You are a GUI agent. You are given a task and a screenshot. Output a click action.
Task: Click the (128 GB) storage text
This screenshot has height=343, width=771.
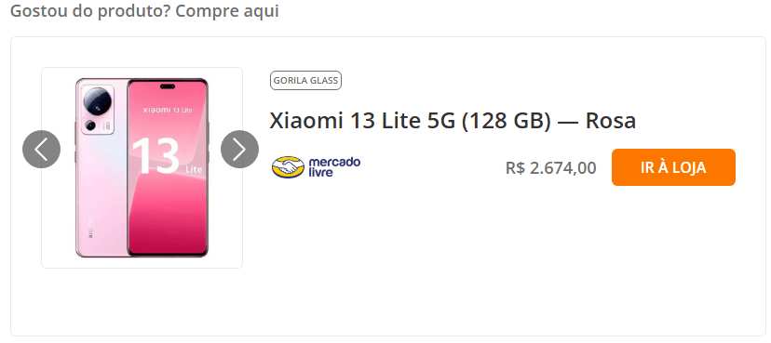(507, 121)
